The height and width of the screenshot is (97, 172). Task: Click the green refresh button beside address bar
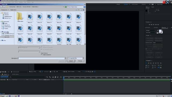[x=66, y=7]
